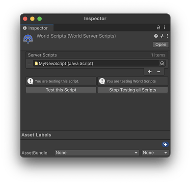The height and width of the screenshot is (184, 190).
Task: Open the AssetBundle name dropdown
Action: (x=97, y=153)
